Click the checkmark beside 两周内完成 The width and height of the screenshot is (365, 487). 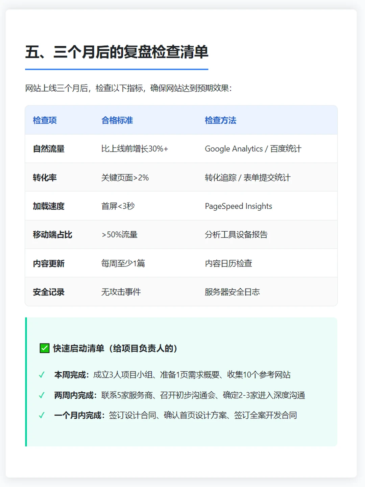tap(42, 395)
